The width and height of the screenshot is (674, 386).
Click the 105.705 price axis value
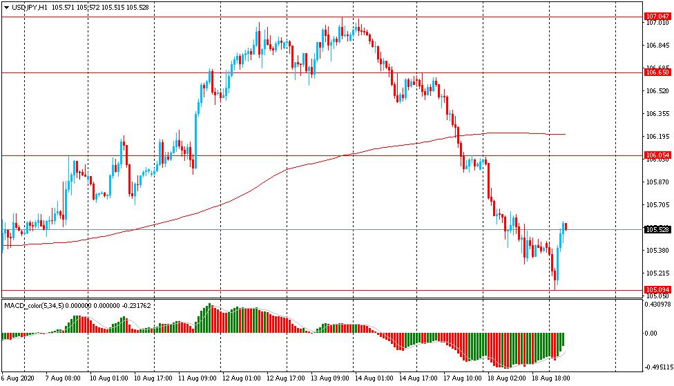(657, 205)
